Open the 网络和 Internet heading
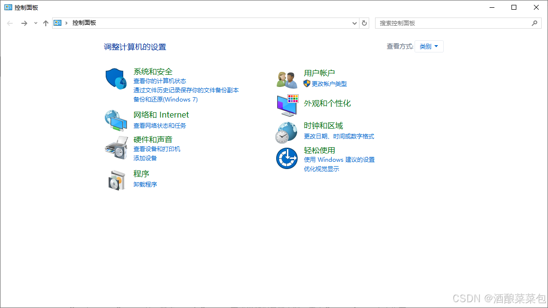548x308 pixels. 161,115
